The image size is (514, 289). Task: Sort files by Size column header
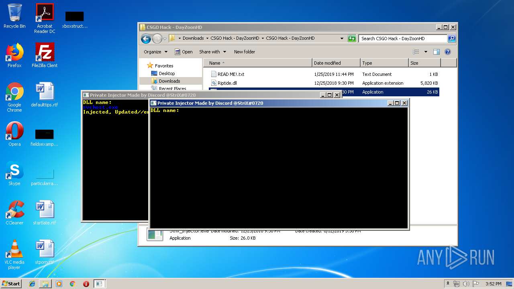tap(424, 63)
